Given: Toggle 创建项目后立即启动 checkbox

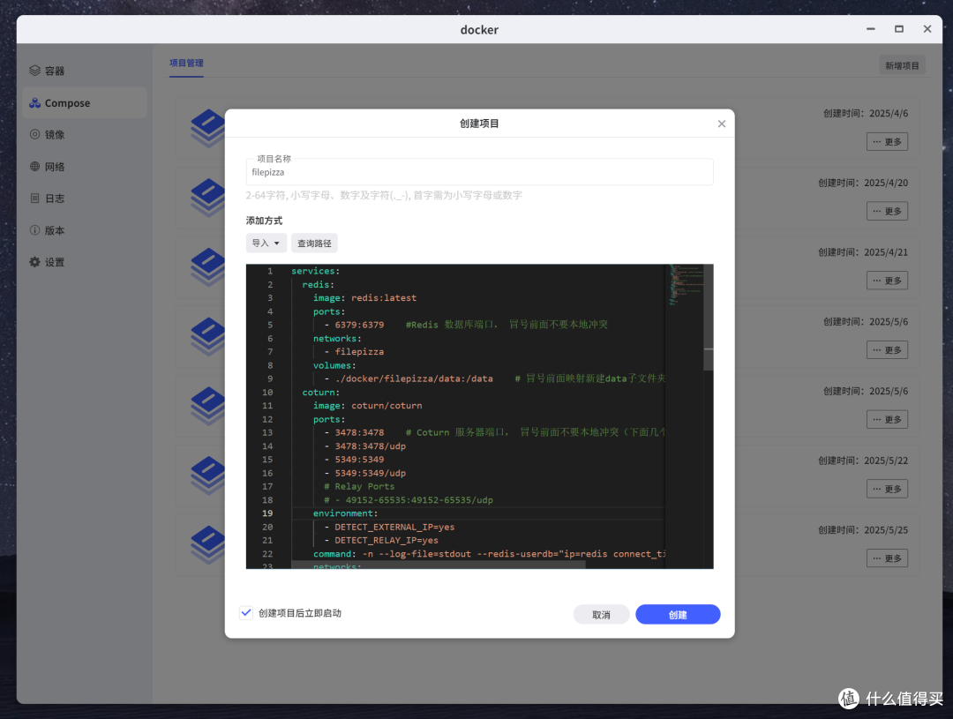Looking at the screenshot, I should pos(246,612).
